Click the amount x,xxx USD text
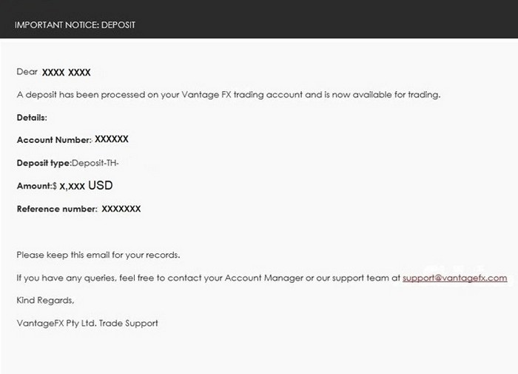The image size is (518, 374). (86, 185)
